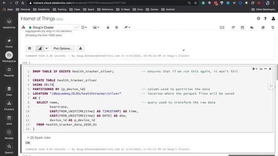The height and width of the screenshot is (156, 278).
Task: Minimize the cell with the dash icon
Action: (x=265, y=69)
